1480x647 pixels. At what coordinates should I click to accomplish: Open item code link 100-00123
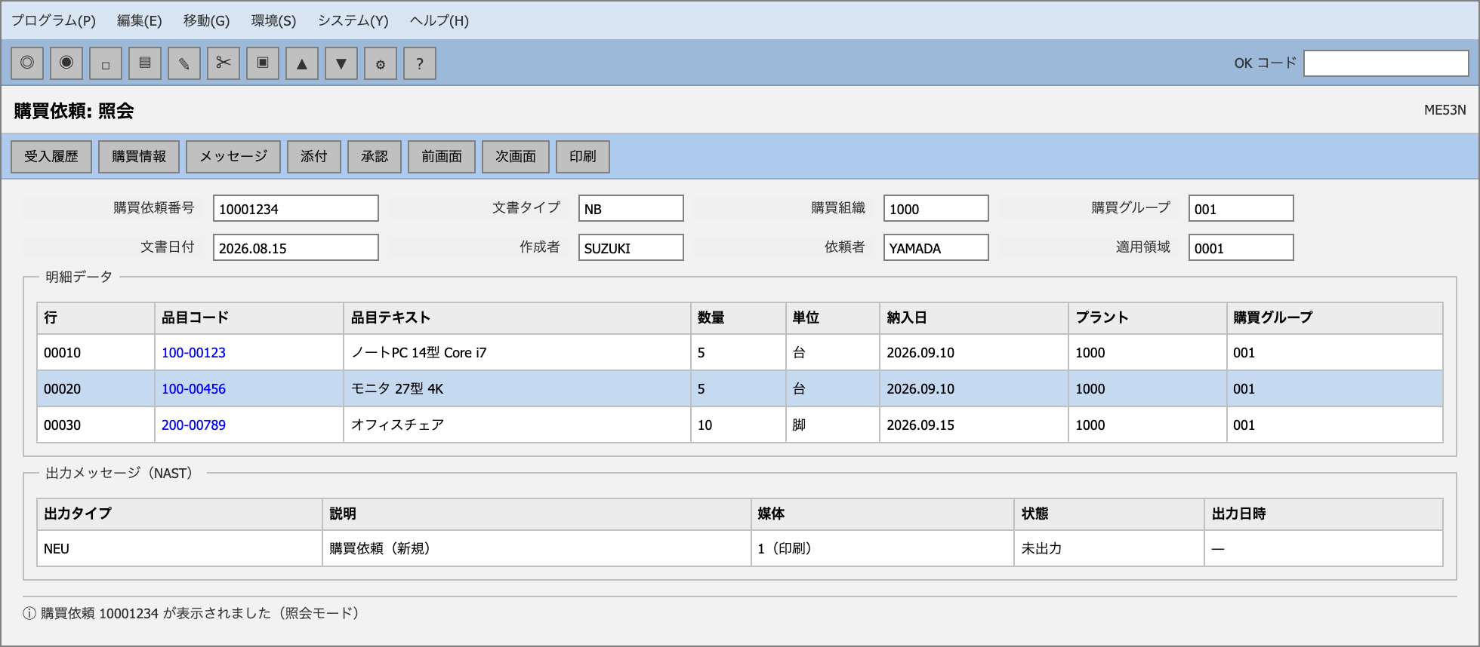point(193,353)
